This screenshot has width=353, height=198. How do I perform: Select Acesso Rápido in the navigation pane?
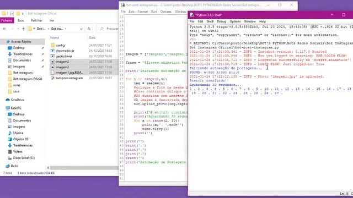coord(21,42)
